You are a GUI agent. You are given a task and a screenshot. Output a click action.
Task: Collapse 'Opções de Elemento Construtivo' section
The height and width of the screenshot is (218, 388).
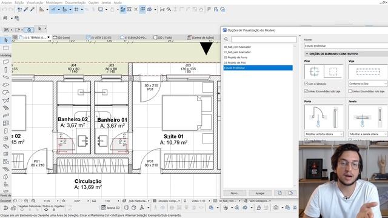pyautogui.click(x=307, y=54)
